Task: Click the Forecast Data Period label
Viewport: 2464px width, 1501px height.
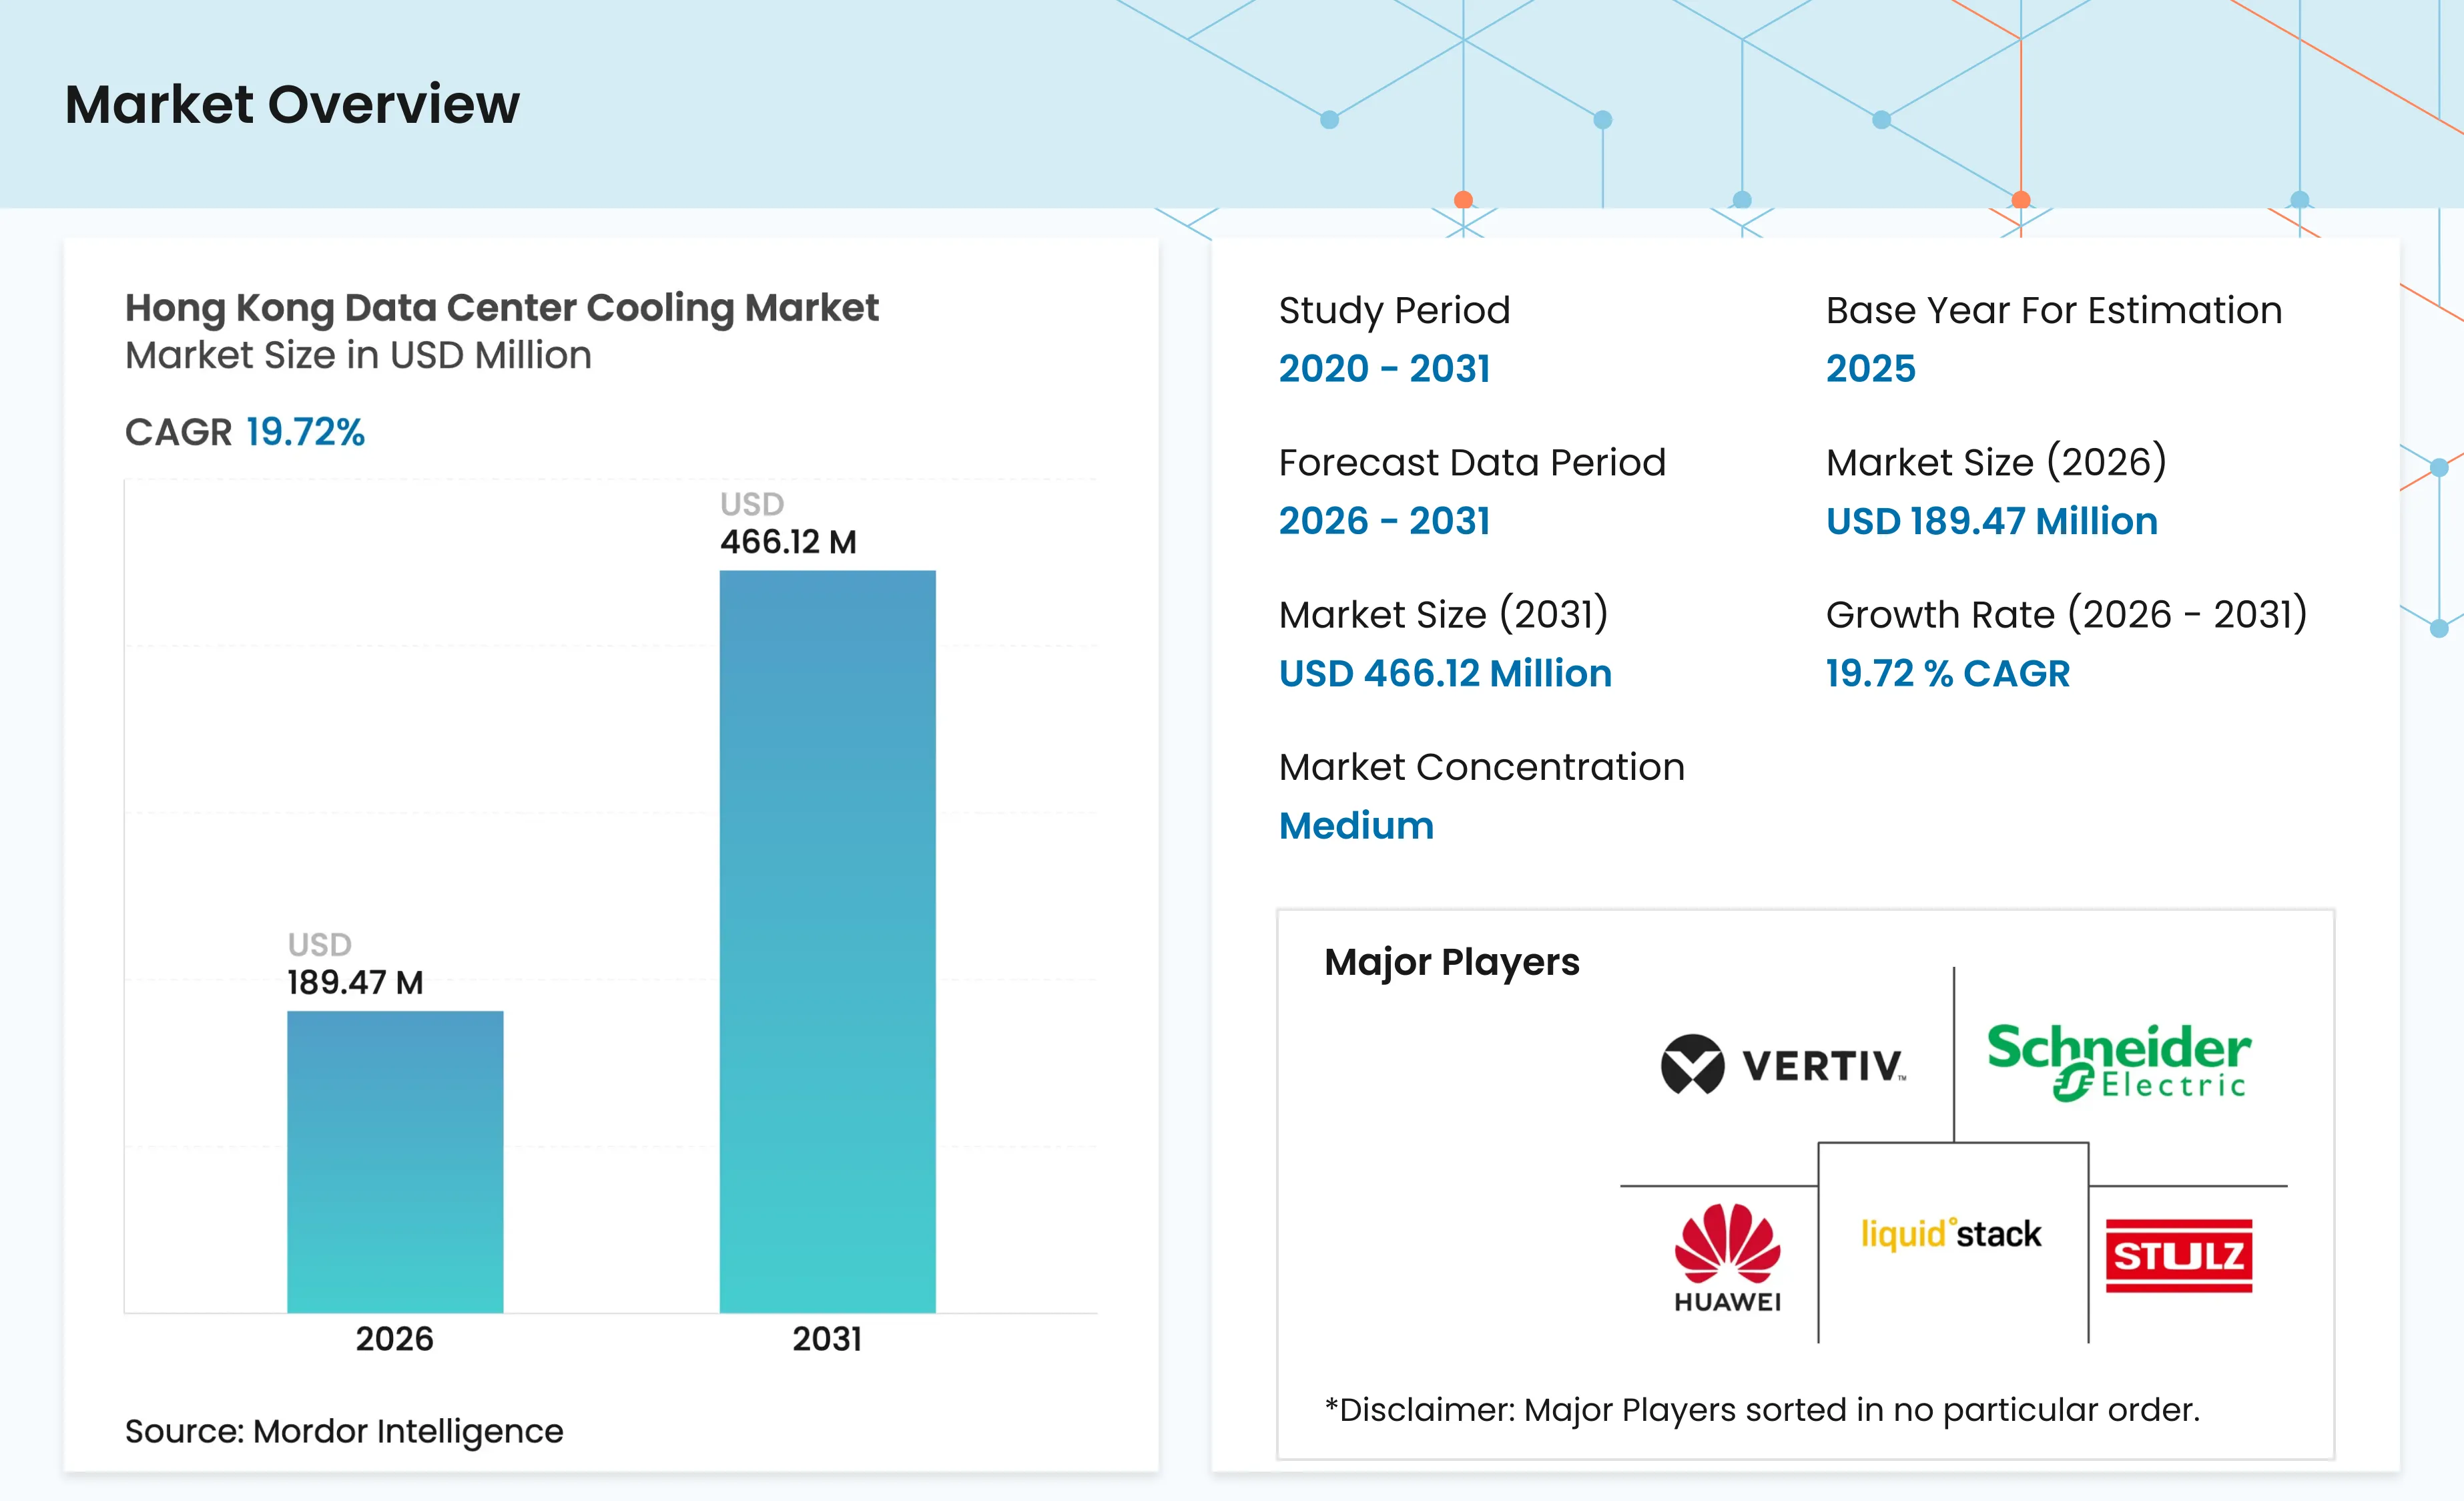Action: point(1472,462)
